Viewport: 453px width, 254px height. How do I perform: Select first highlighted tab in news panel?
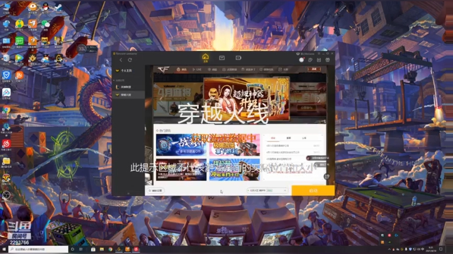tap(272, 138)
